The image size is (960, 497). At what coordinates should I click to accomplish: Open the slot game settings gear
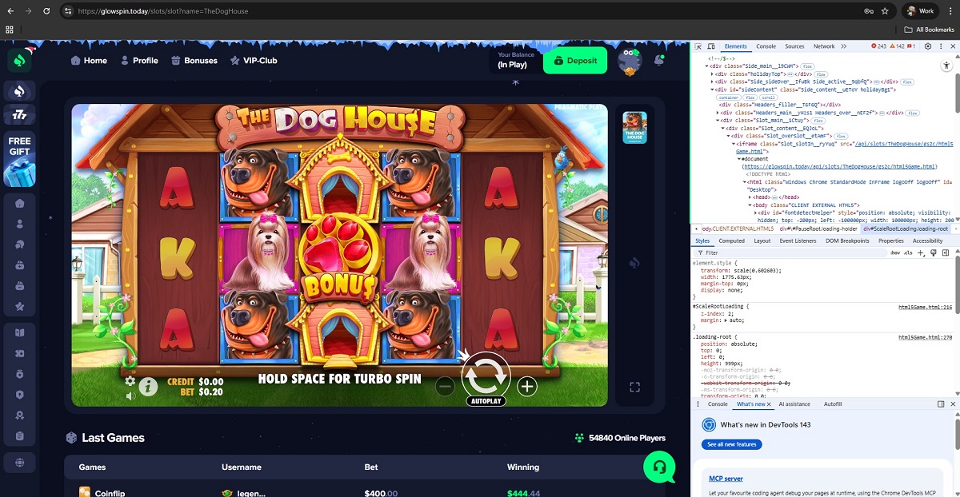tap(130, 381)
